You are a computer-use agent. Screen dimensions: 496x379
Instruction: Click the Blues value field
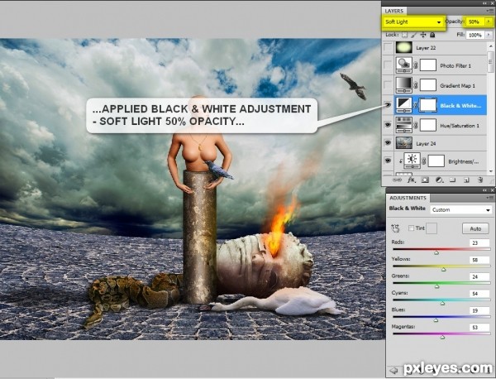pos(479,310)
